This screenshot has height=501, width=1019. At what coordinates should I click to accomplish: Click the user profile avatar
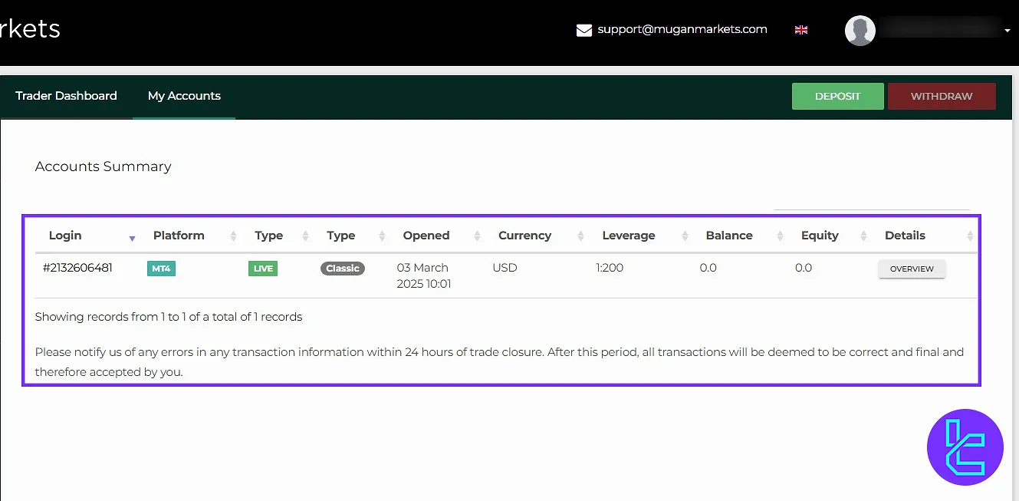[x=860, y=31]
